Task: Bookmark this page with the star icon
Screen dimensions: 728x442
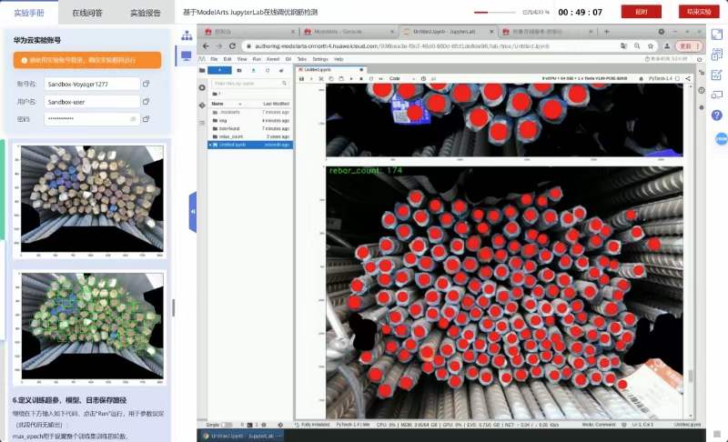Action: (651, 45)
